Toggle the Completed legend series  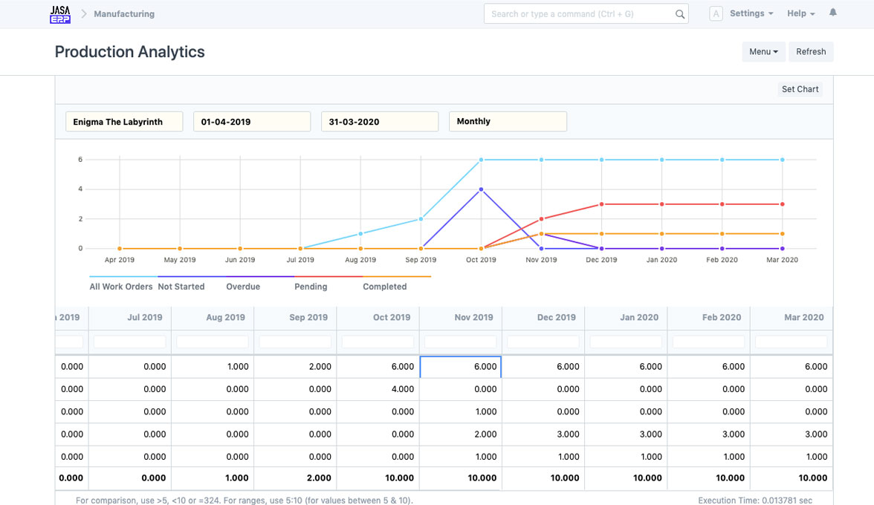[x=384, y=287]
